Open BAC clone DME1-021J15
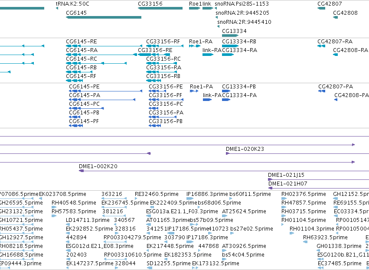This screenshot has width=369, height=270. point(318,180)
